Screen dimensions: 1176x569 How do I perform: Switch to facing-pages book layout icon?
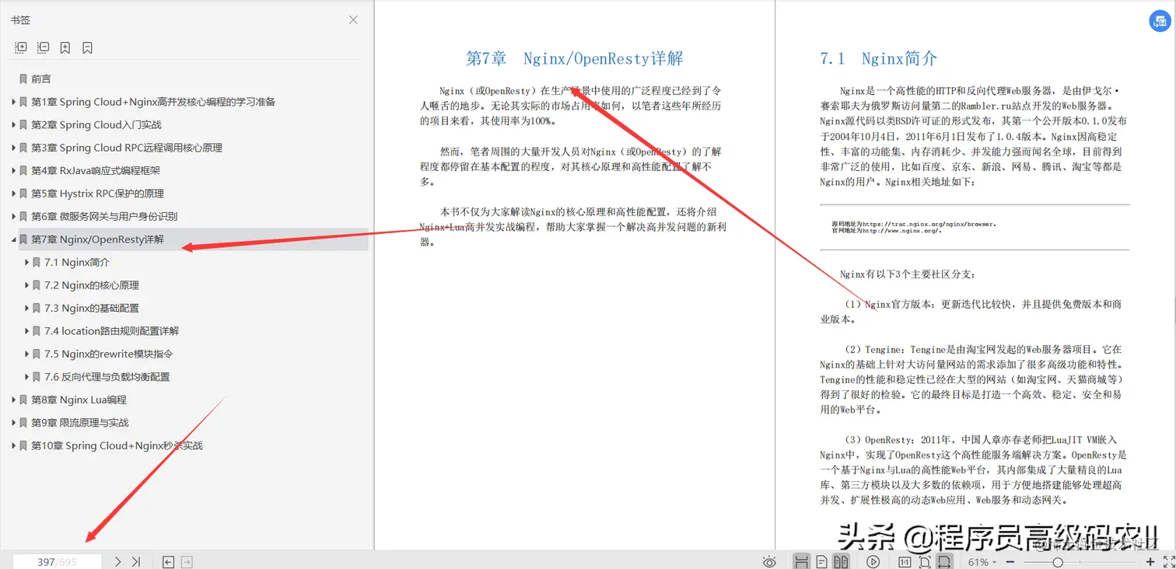(x=841, y=561)
